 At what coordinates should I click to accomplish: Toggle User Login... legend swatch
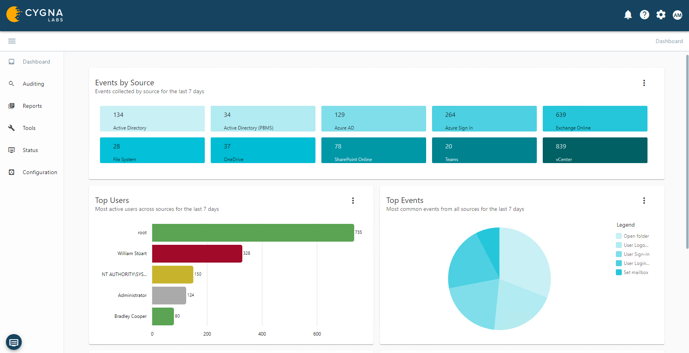point(619,263)
